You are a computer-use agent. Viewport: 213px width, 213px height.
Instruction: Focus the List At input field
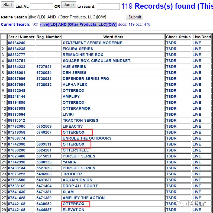tap(41, 7)
